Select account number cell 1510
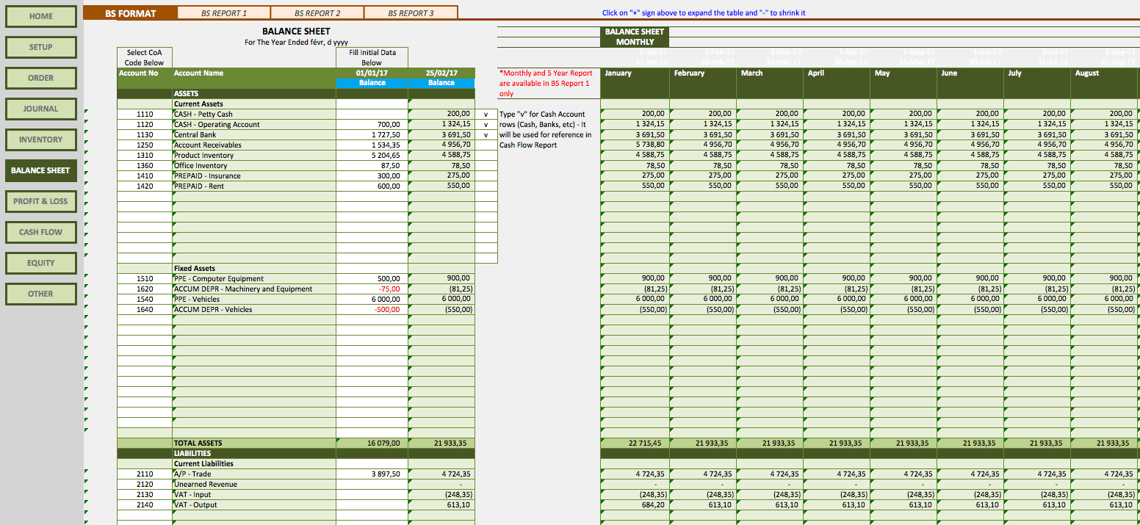The height and width of the screenshot is (525, 1140). [x=145, y=279]
